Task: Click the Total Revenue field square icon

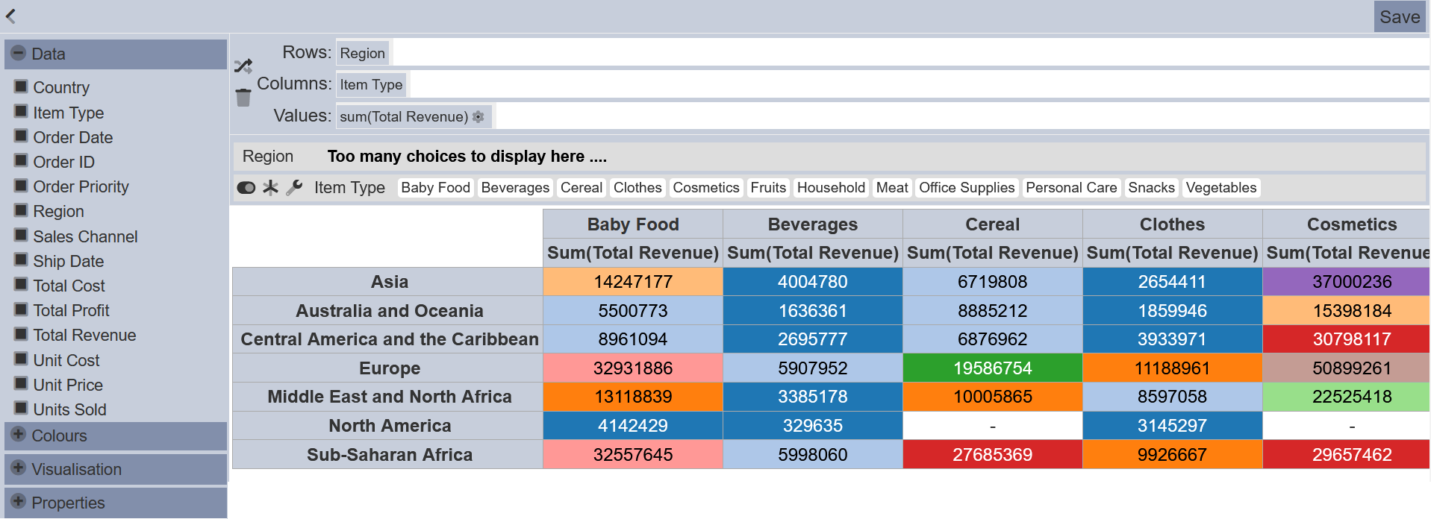Action: [x=21, y=334]
